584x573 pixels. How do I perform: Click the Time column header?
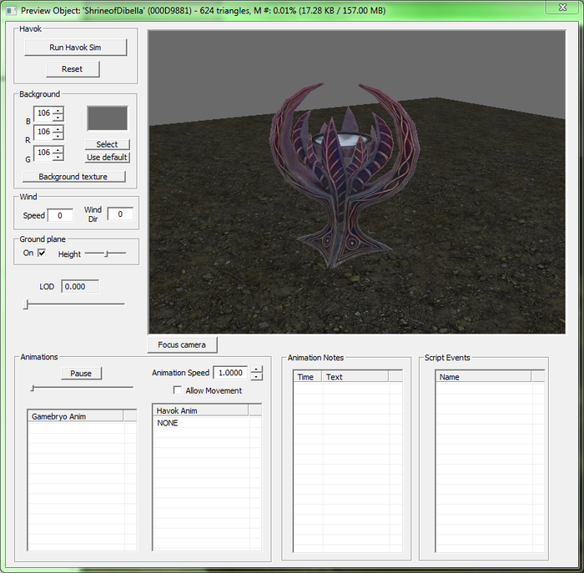click(308, 377)
